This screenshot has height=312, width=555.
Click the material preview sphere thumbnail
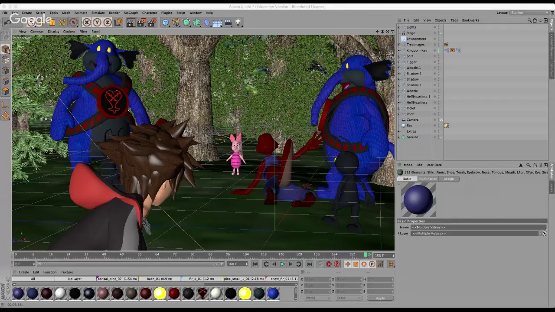(418, 200)
